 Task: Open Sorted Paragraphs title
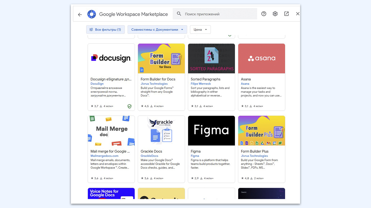pos(205,79)
